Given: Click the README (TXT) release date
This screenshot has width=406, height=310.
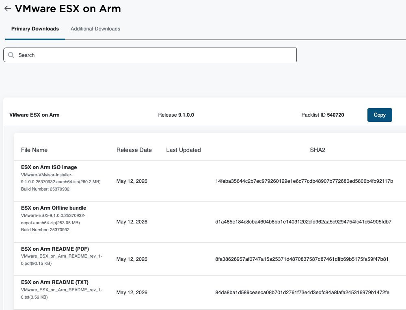Looking at the screenshot, I should tap(132, 293).
